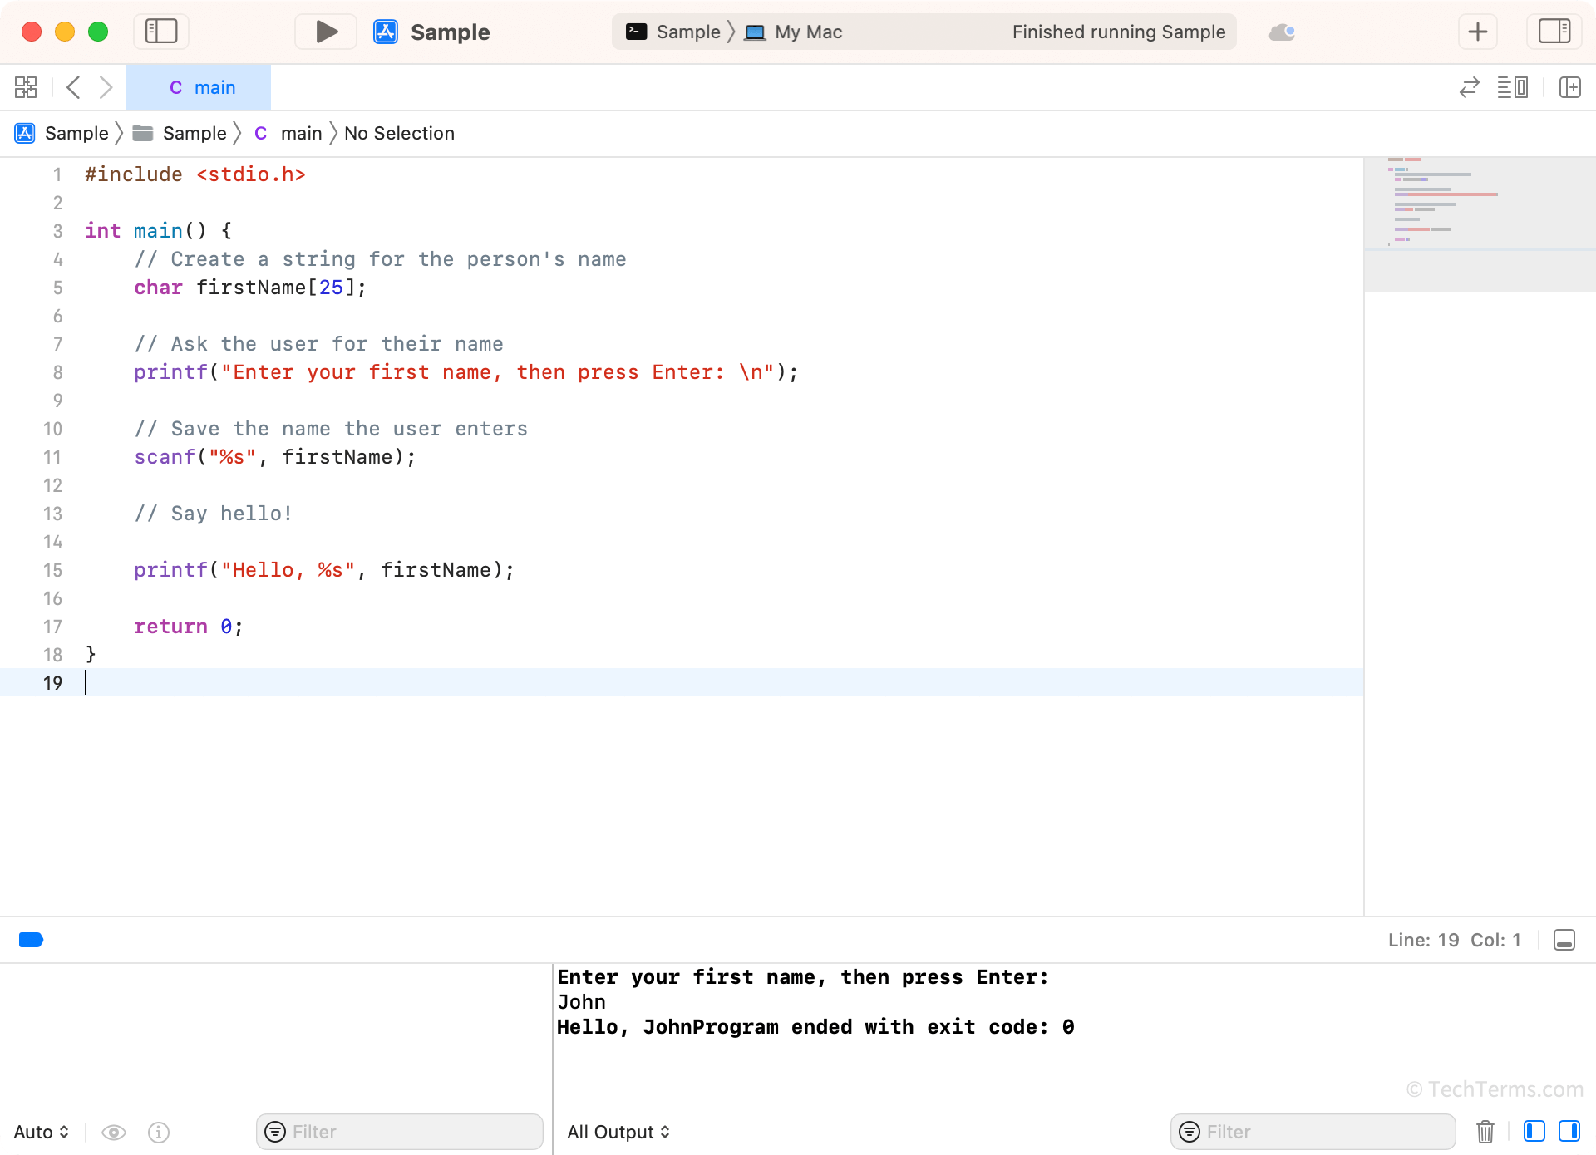Open Sample folder breadcrumb
This screenshot has height=1155, width=1596.
click(x=195, y=133)
